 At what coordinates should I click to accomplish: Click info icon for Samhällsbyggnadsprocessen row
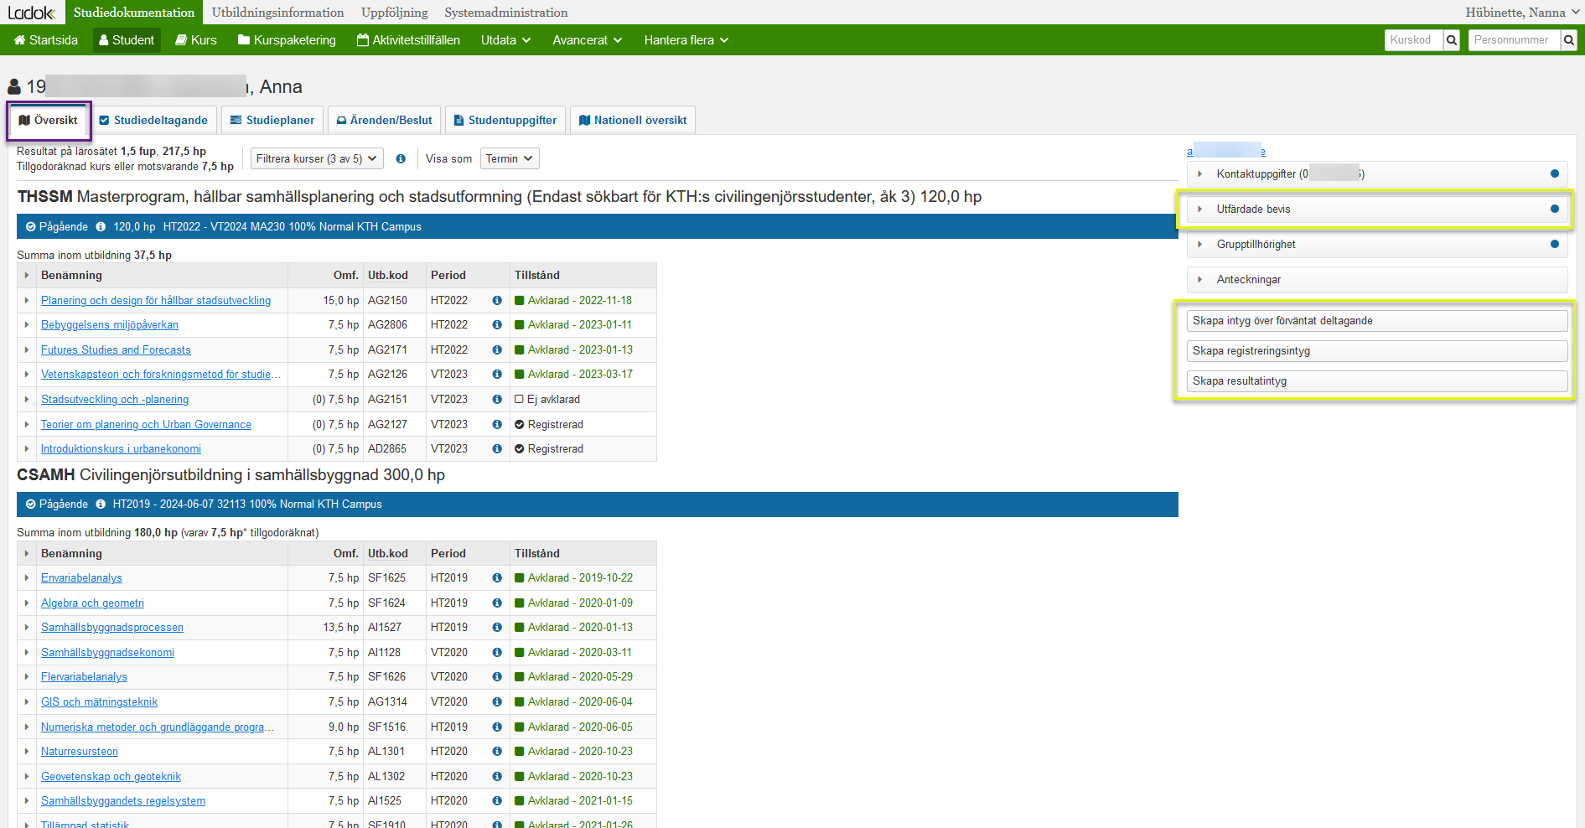497,628
